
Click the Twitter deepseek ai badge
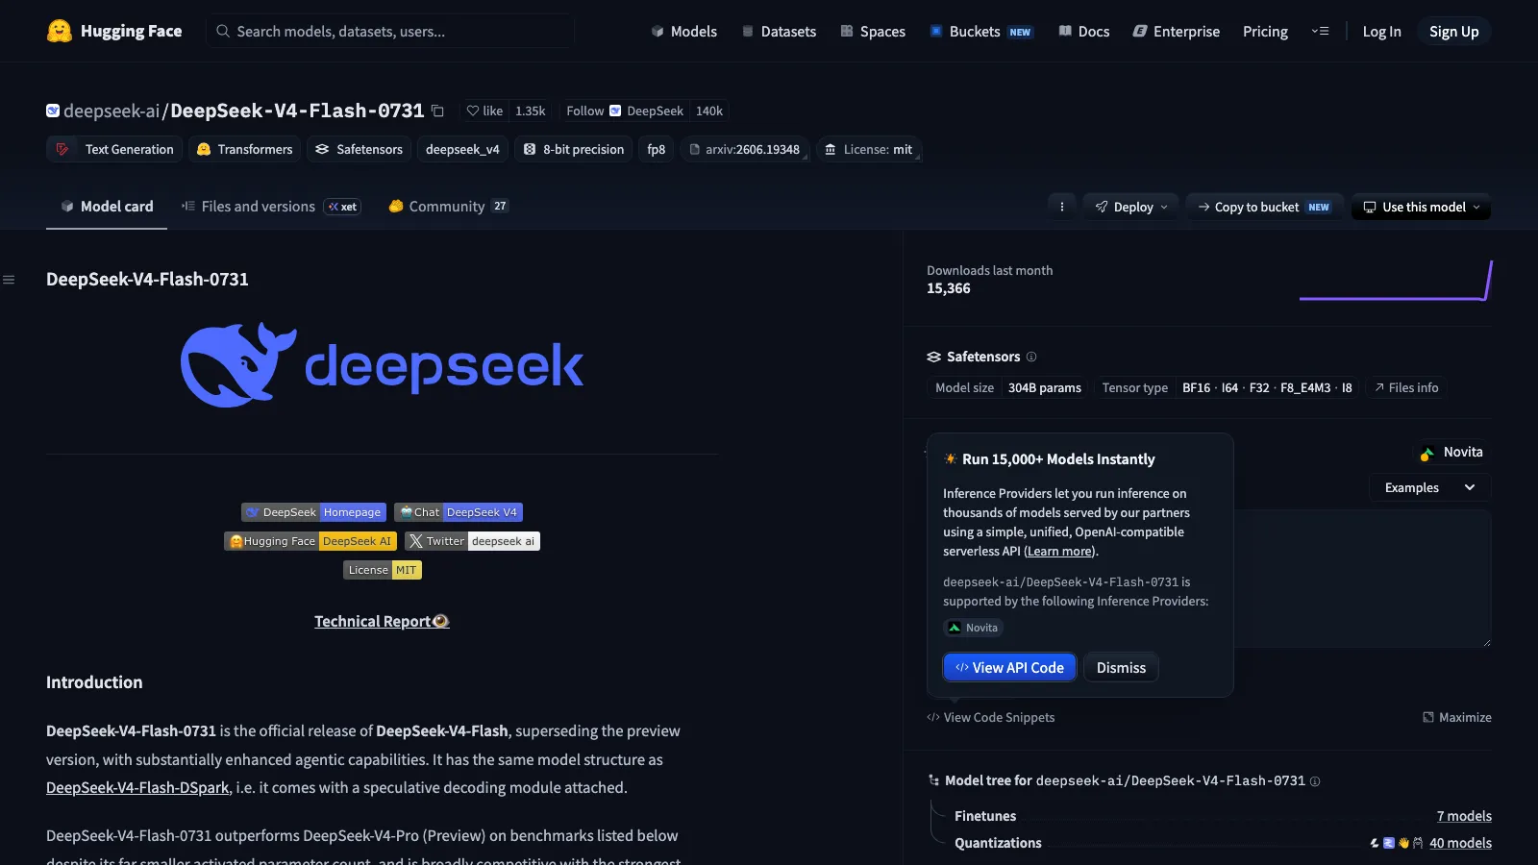click(x=472, y=541)
